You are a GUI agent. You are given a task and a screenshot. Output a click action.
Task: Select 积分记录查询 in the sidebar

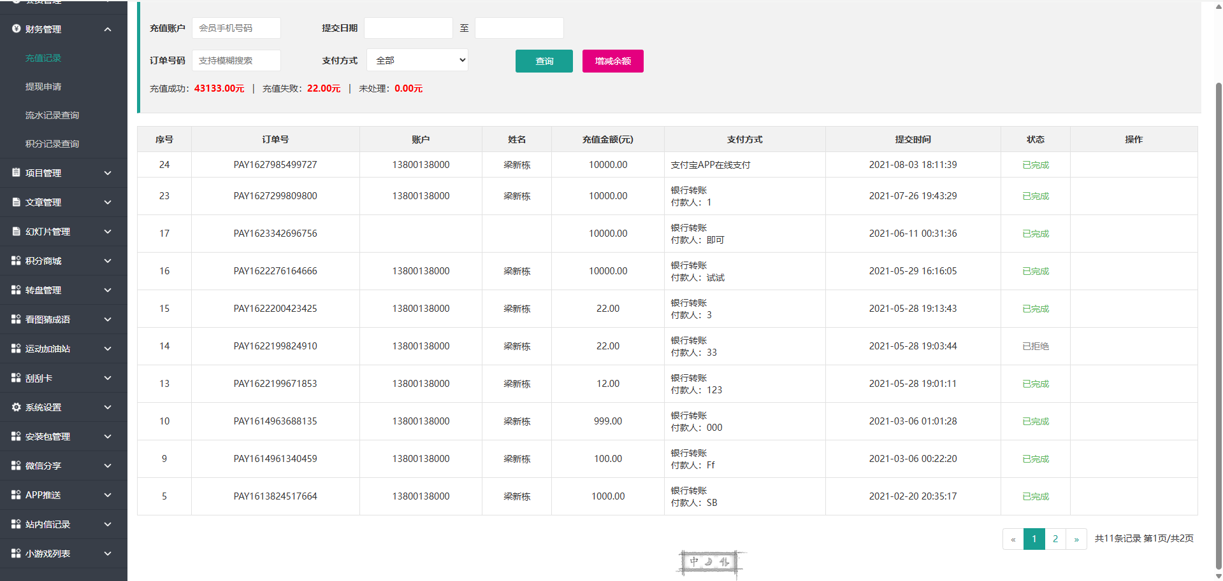coord(52,144)
